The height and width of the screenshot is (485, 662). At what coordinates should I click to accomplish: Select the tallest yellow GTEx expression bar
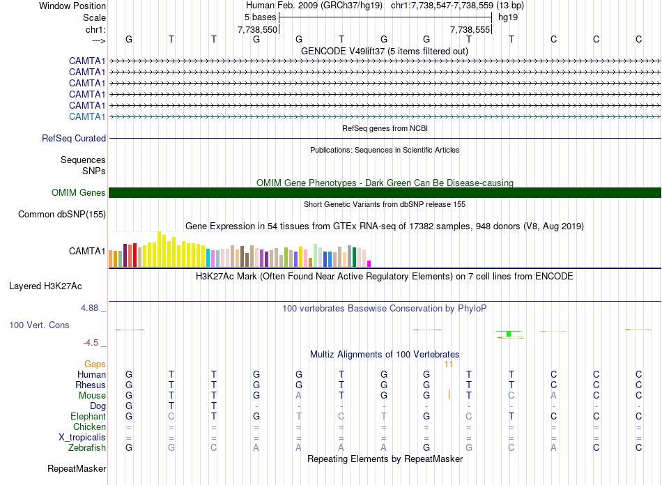[x=159, y=249]
